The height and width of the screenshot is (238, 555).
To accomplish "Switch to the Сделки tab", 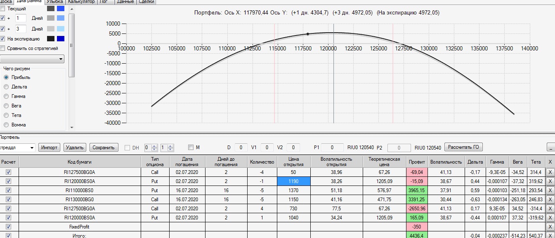I will click(146, 2).
